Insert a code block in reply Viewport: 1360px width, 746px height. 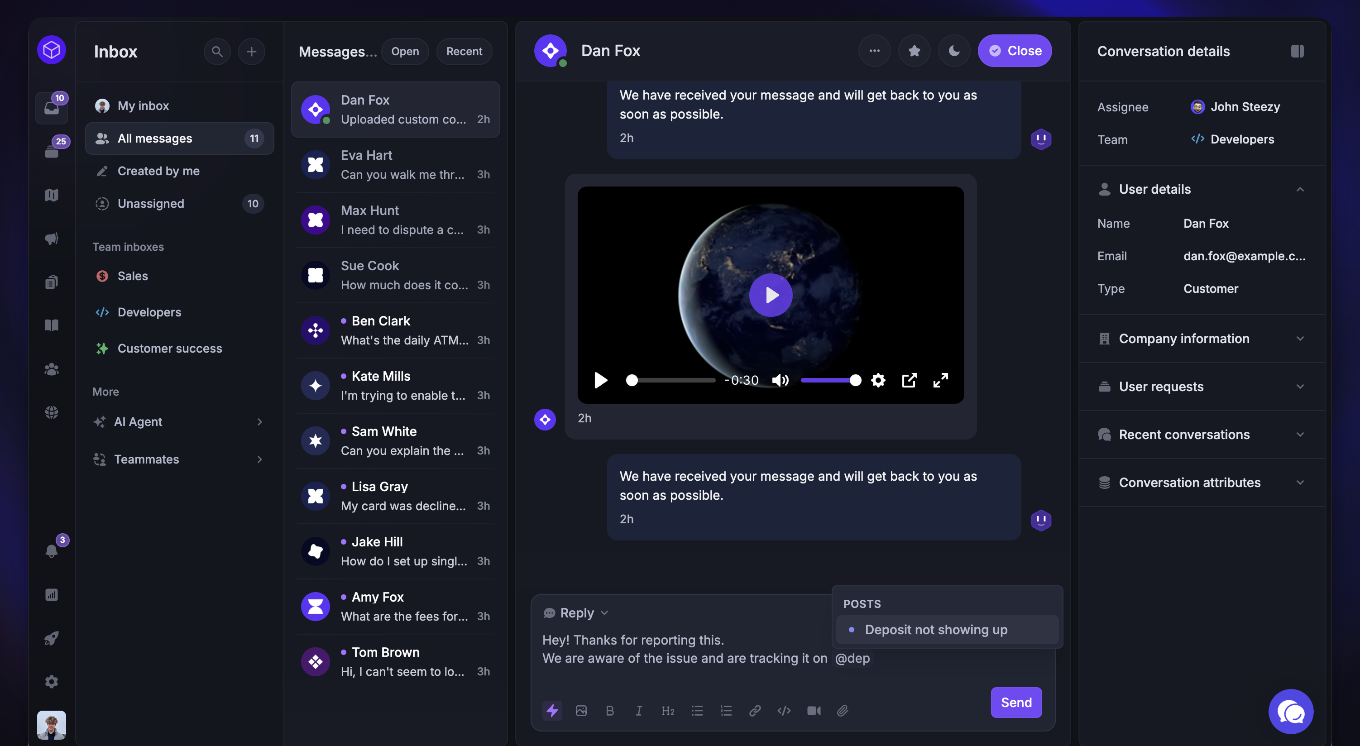[784, 711]
